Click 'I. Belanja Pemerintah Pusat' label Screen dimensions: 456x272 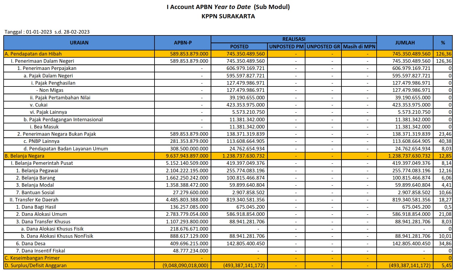coord(42,163)
